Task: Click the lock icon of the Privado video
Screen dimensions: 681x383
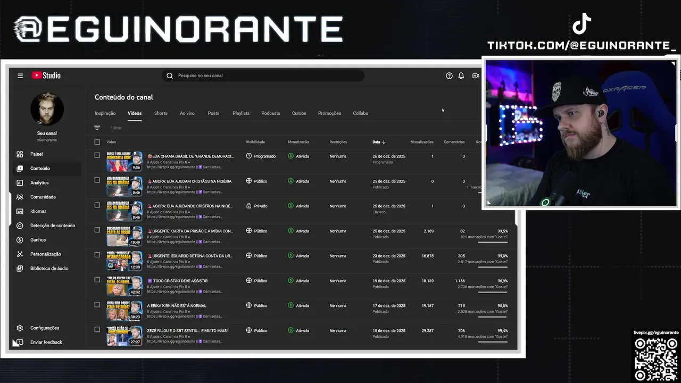Action: (249, 206)
